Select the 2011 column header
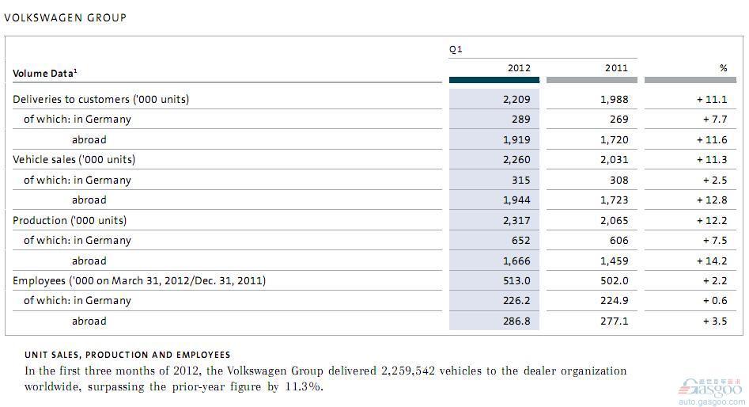This screenshot has height=407, width=749. coord(616,68)
